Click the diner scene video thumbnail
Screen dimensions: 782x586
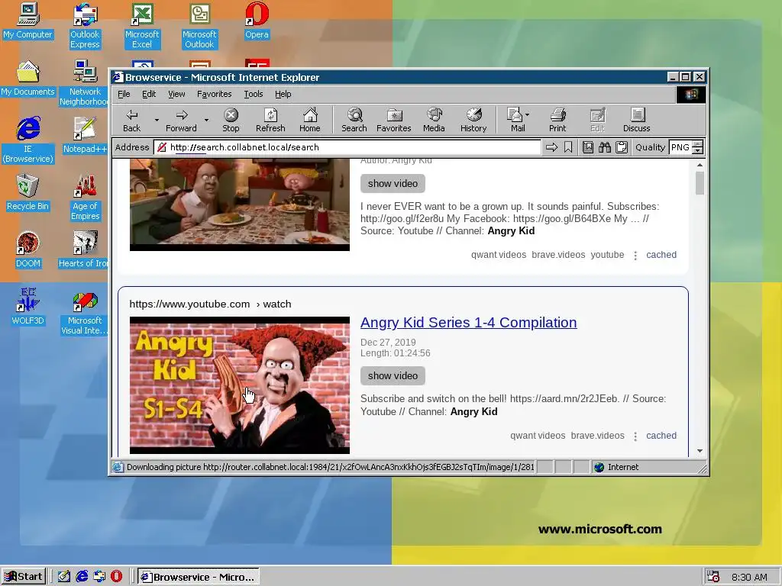(x=239, y=204)
